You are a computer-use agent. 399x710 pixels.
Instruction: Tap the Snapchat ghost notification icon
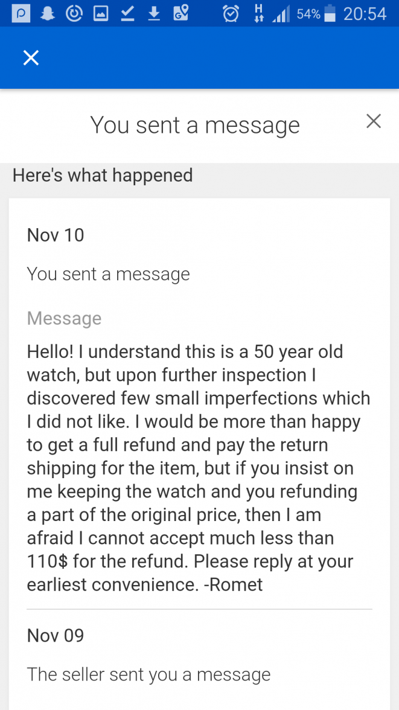point(48,13)
